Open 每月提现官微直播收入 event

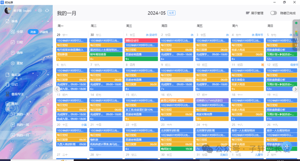tap(72, 50)
